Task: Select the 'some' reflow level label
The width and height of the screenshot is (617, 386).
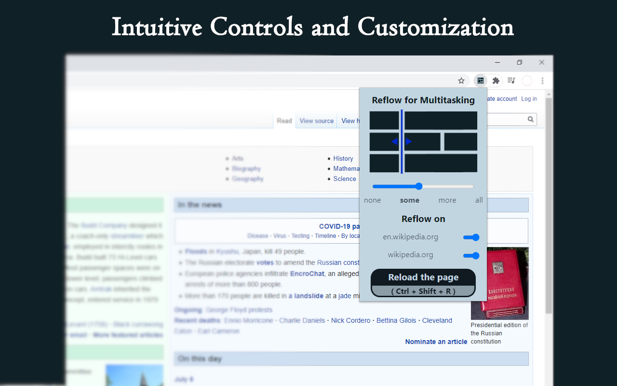Action: tap(410, 200)
